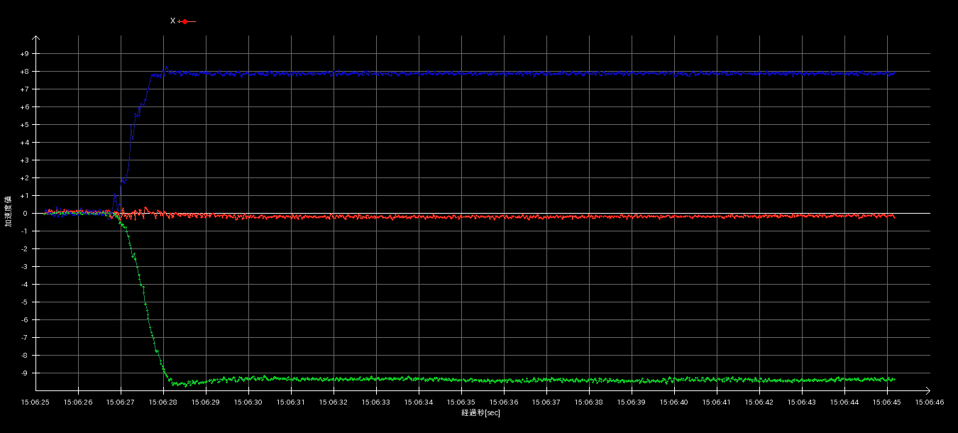Click the blue trace at 15:06:35
The width and height of the screenshot is (958, 433).
tap(461, 73)
